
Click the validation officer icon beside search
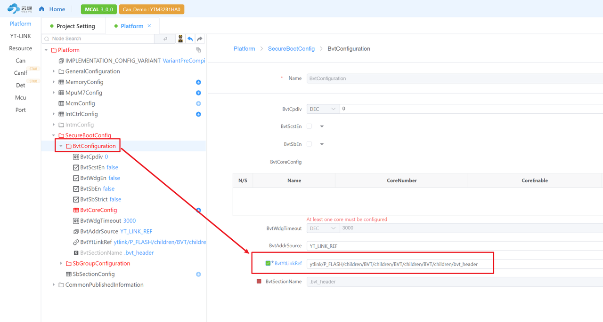(x=180, y=39)
